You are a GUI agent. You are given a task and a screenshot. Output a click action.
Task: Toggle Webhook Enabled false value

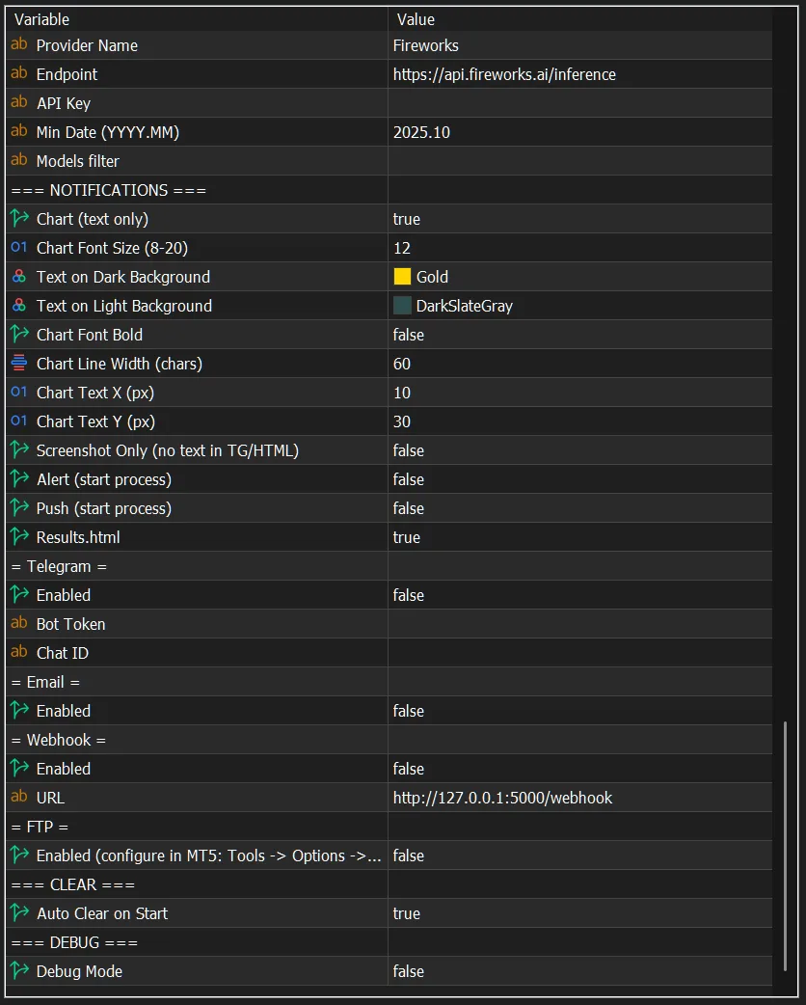[579, 769]
